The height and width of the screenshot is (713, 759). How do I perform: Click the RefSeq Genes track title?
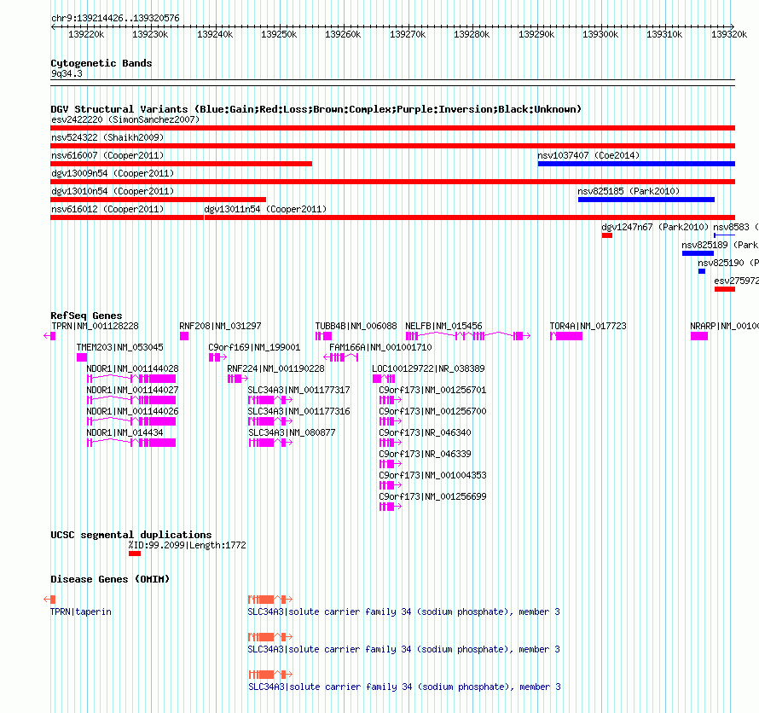86,316
